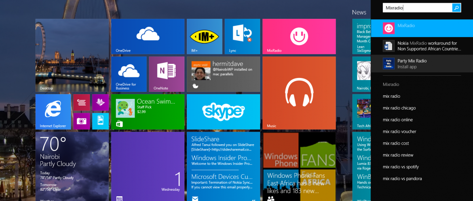The image size is (473, 201).
Task: Open the Lync tile
Action: [x=242, y=36]
